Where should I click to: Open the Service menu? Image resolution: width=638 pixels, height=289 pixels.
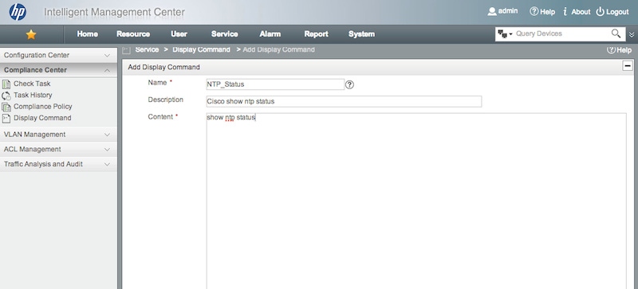[225, 34]
